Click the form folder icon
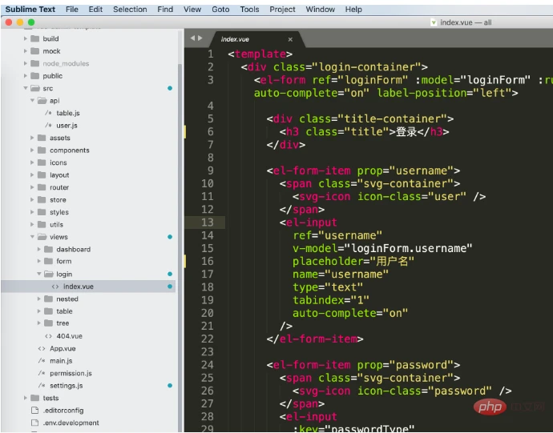 pos(48,261)
